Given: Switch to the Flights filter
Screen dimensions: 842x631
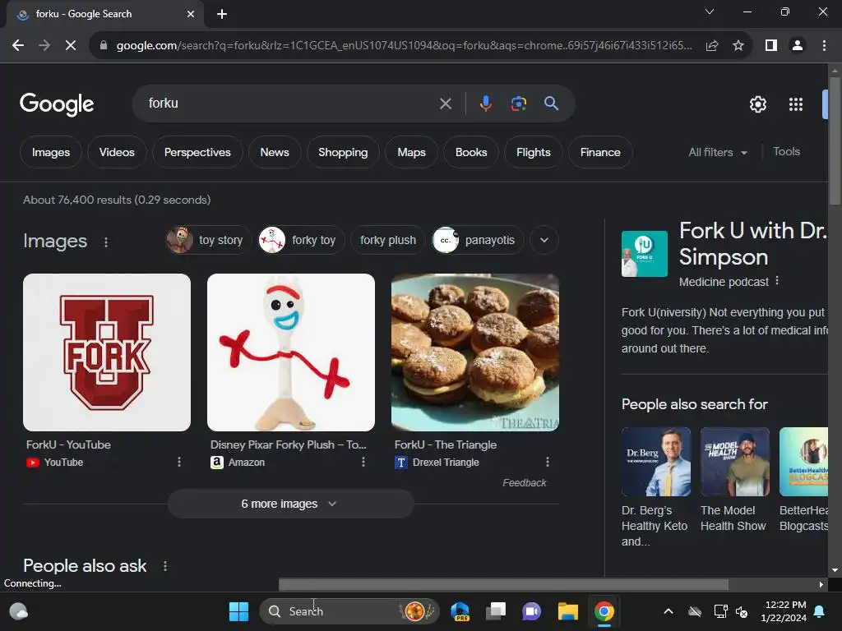Looking at the screenshot, I should coord(533,152).
